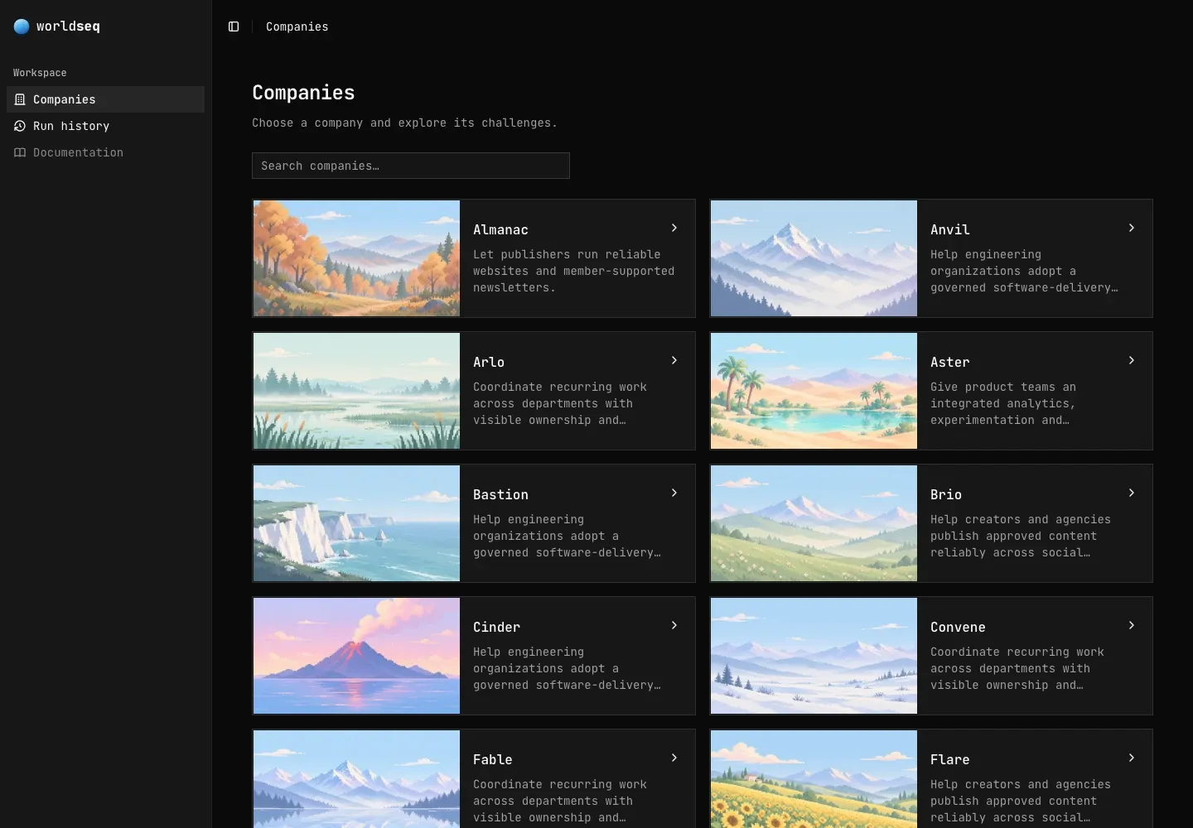Click the Run history clock icon
Screen dimensions: 1193x828
click(20, 126)
